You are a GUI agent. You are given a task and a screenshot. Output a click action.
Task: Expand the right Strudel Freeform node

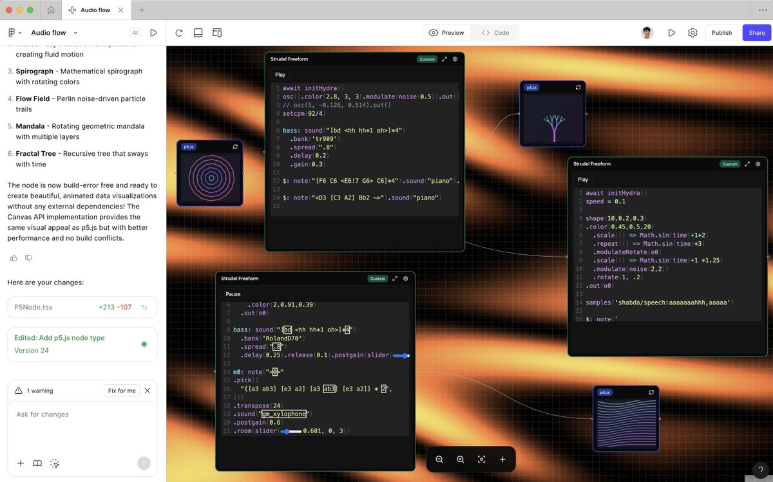coord(747,164)
